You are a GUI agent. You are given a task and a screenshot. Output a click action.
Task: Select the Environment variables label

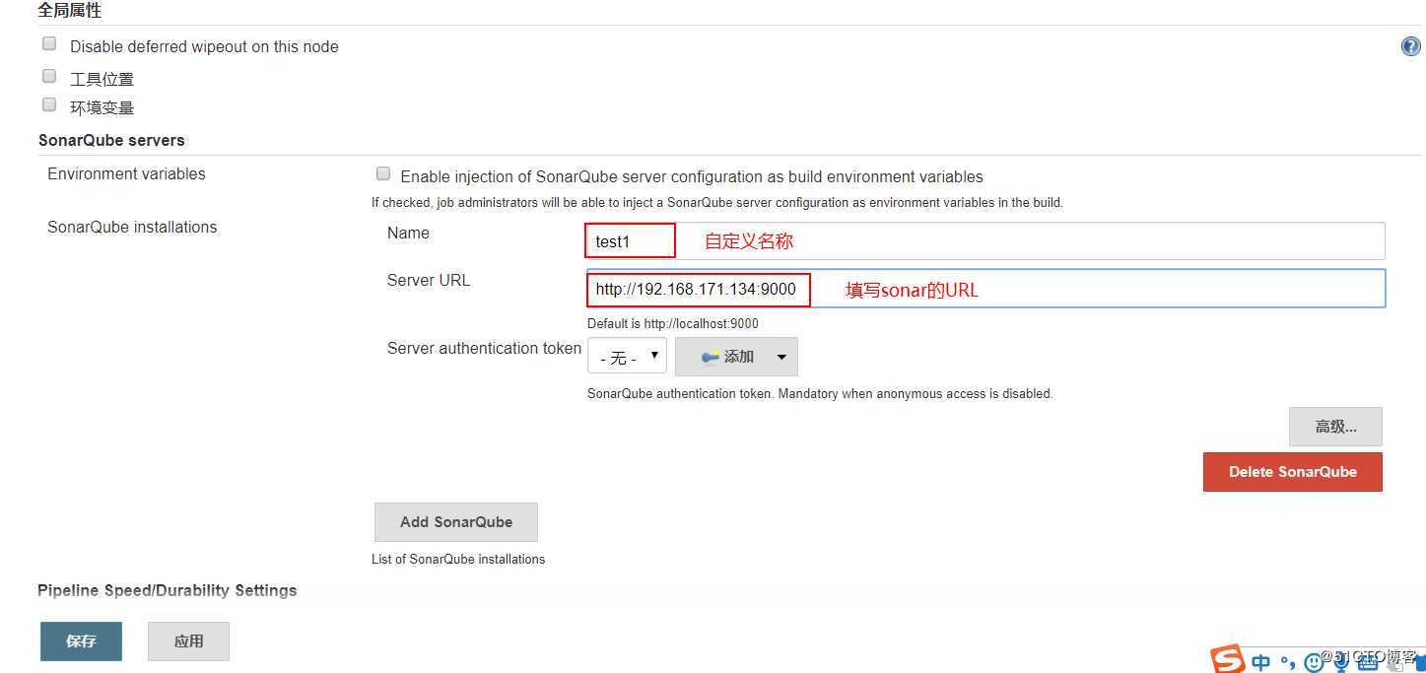(126, 173)
